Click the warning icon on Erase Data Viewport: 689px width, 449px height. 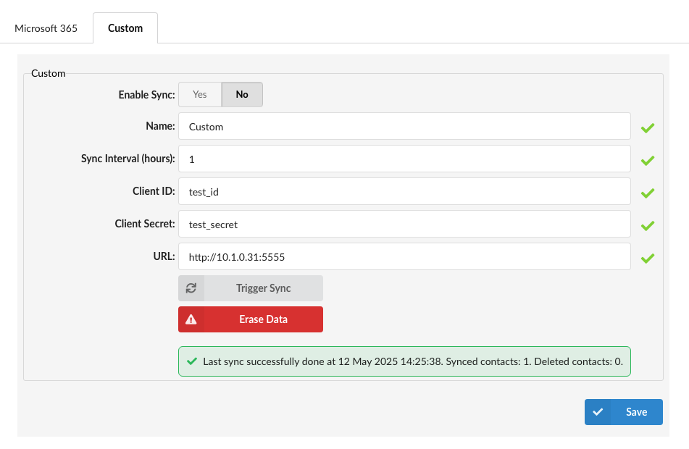(191, 319)
